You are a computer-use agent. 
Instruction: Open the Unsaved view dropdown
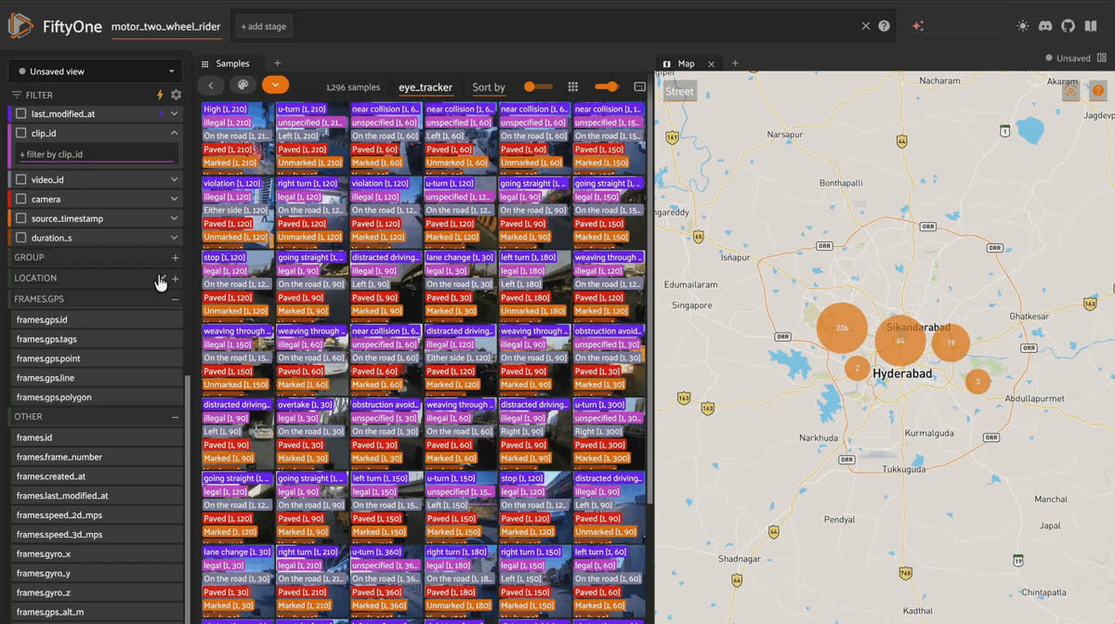coord(96,71)
